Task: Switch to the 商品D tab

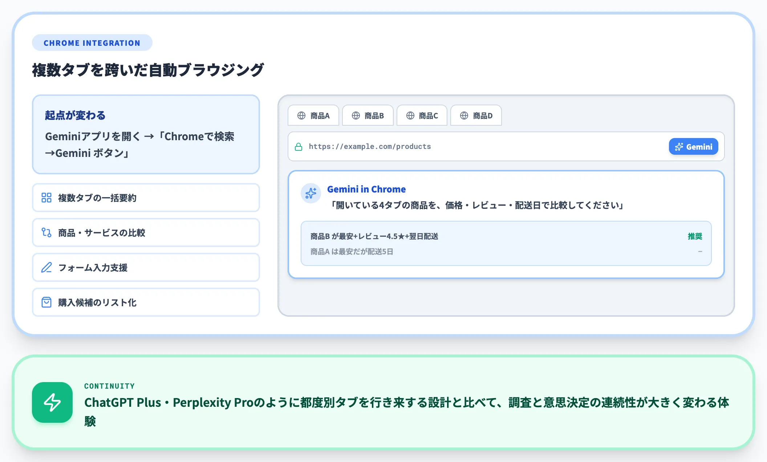Action: tap(476, 115)
